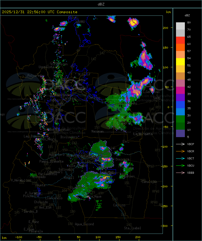Viewport: 202px width, 241px height.
Task: Click the Nihuil label on the map
Action: pos(69,178)
